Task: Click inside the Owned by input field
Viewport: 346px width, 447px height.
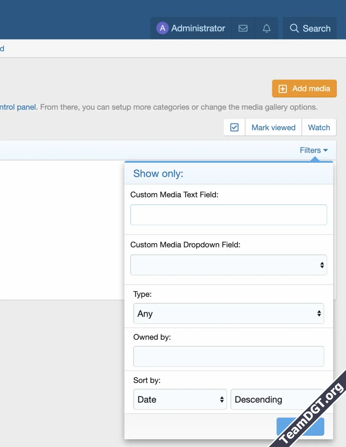Action: click(229, 356)
